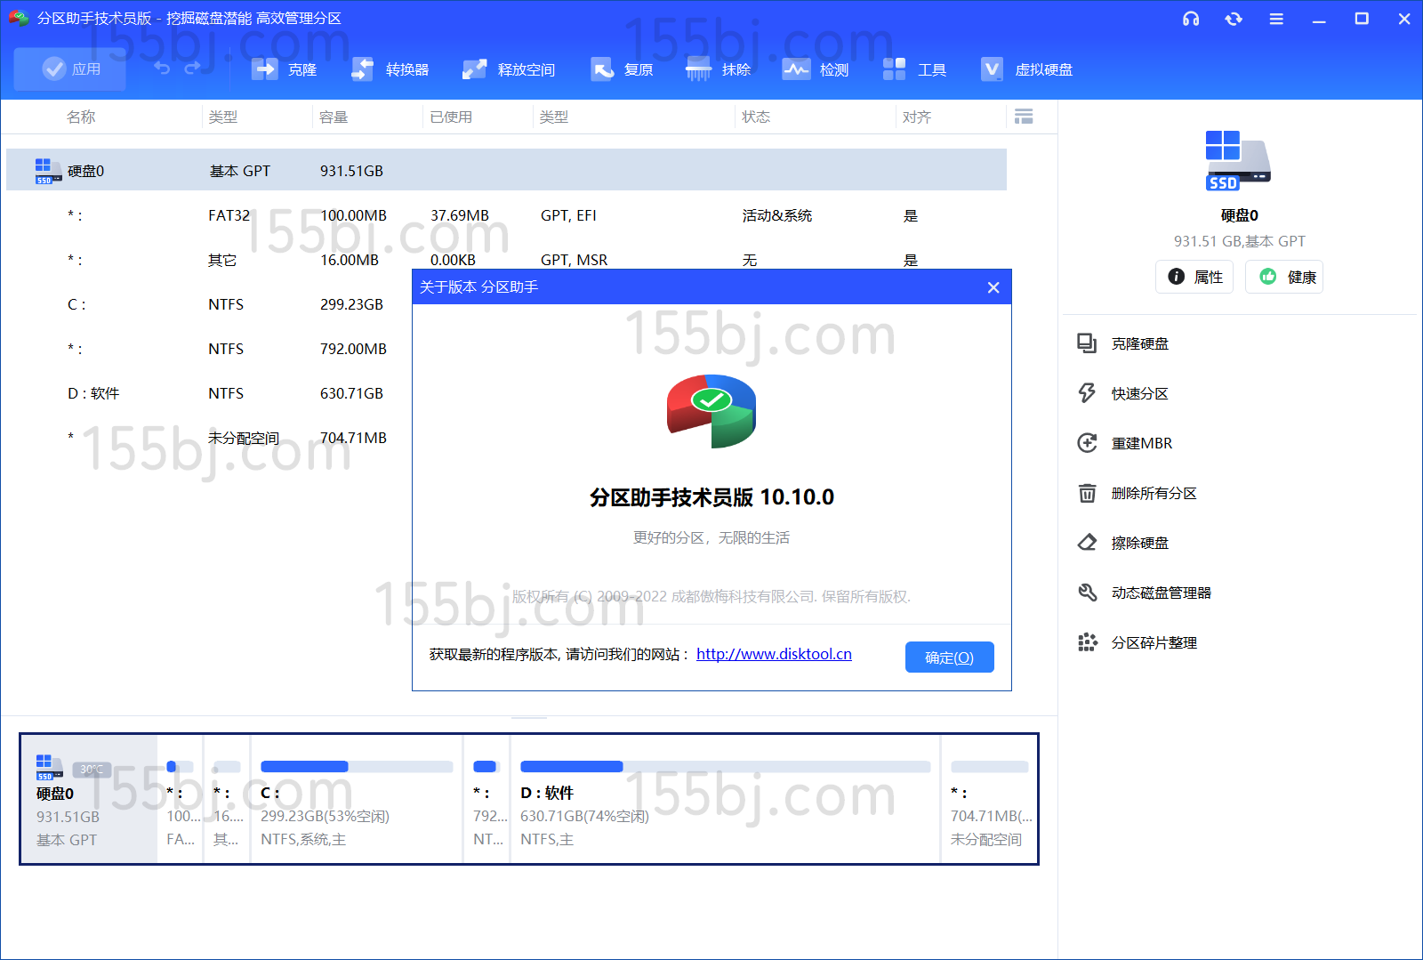Open the www.disktool.cn website link
1423x960 pixels.
pyautogui.click(x=774, y=655)
